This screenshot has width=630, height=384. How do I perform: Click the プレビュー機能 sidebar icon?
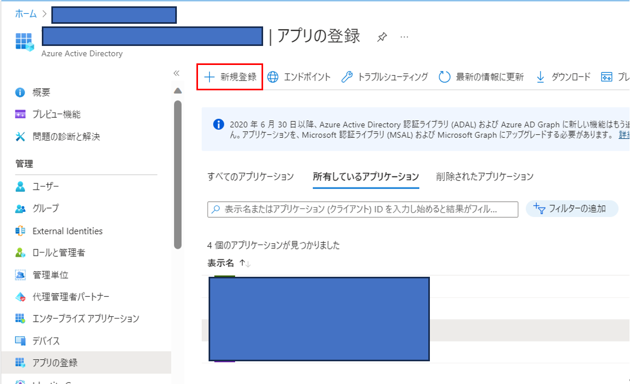20,115
